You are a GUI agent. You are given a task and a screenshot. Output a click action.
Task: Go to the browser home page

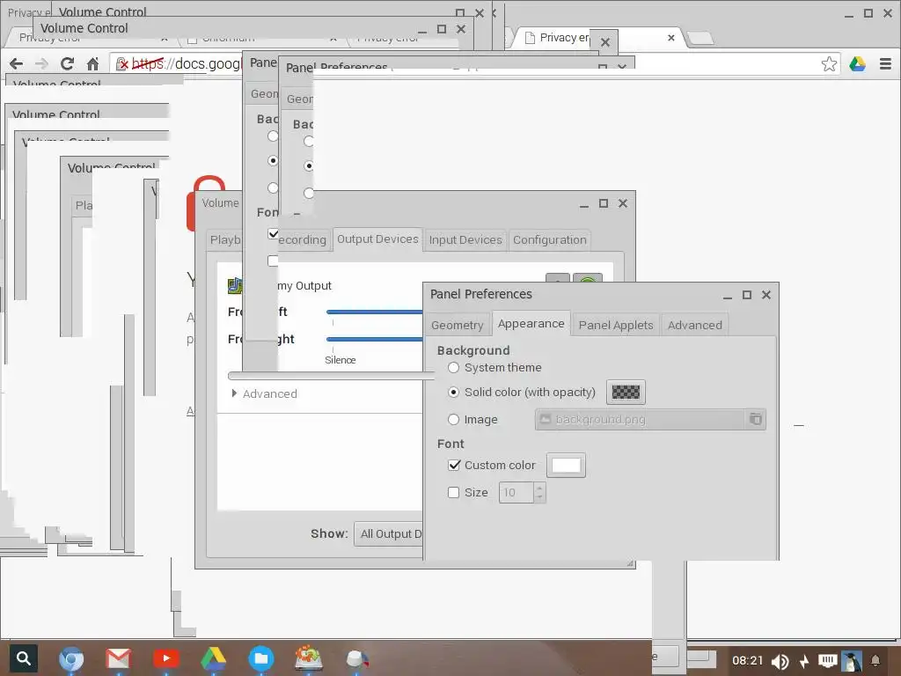[92, 63]
